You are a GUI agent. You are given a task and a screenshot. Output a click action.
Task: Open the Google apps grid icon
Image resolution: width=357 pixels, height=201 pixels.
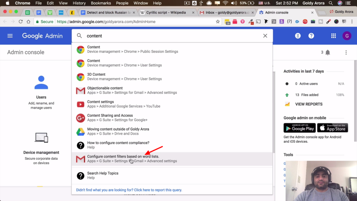click(x=333, y=36)
